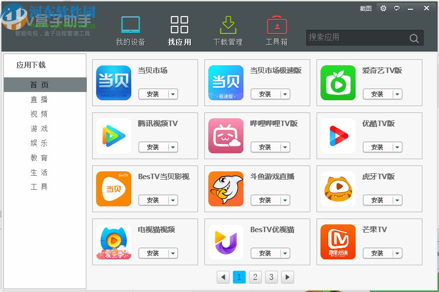Open install options dropdown for 当贝市场
The width and height of the screenshot is (439, 292).
coord(173,94)
